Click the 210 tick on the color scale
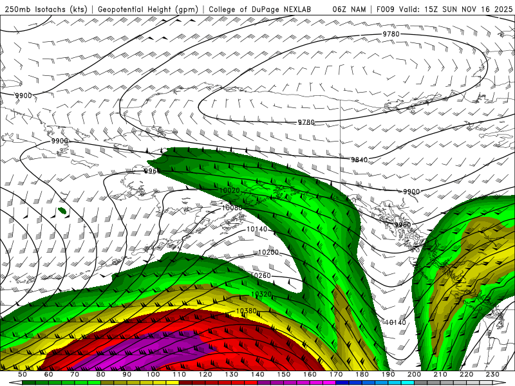This screenshot has width=515, height=386. (x=440, y=374)
